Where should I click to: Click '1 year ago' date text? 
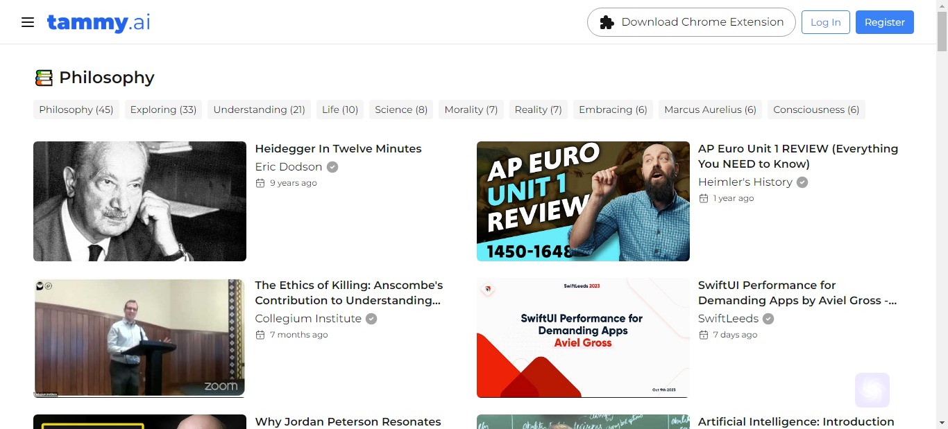(x=734, y=198)
